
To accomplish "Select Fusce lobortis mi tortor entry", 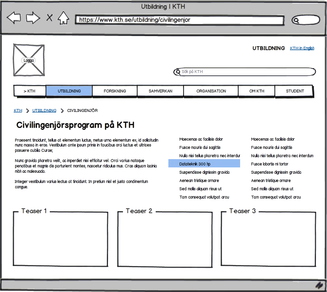I will (269, 164).
